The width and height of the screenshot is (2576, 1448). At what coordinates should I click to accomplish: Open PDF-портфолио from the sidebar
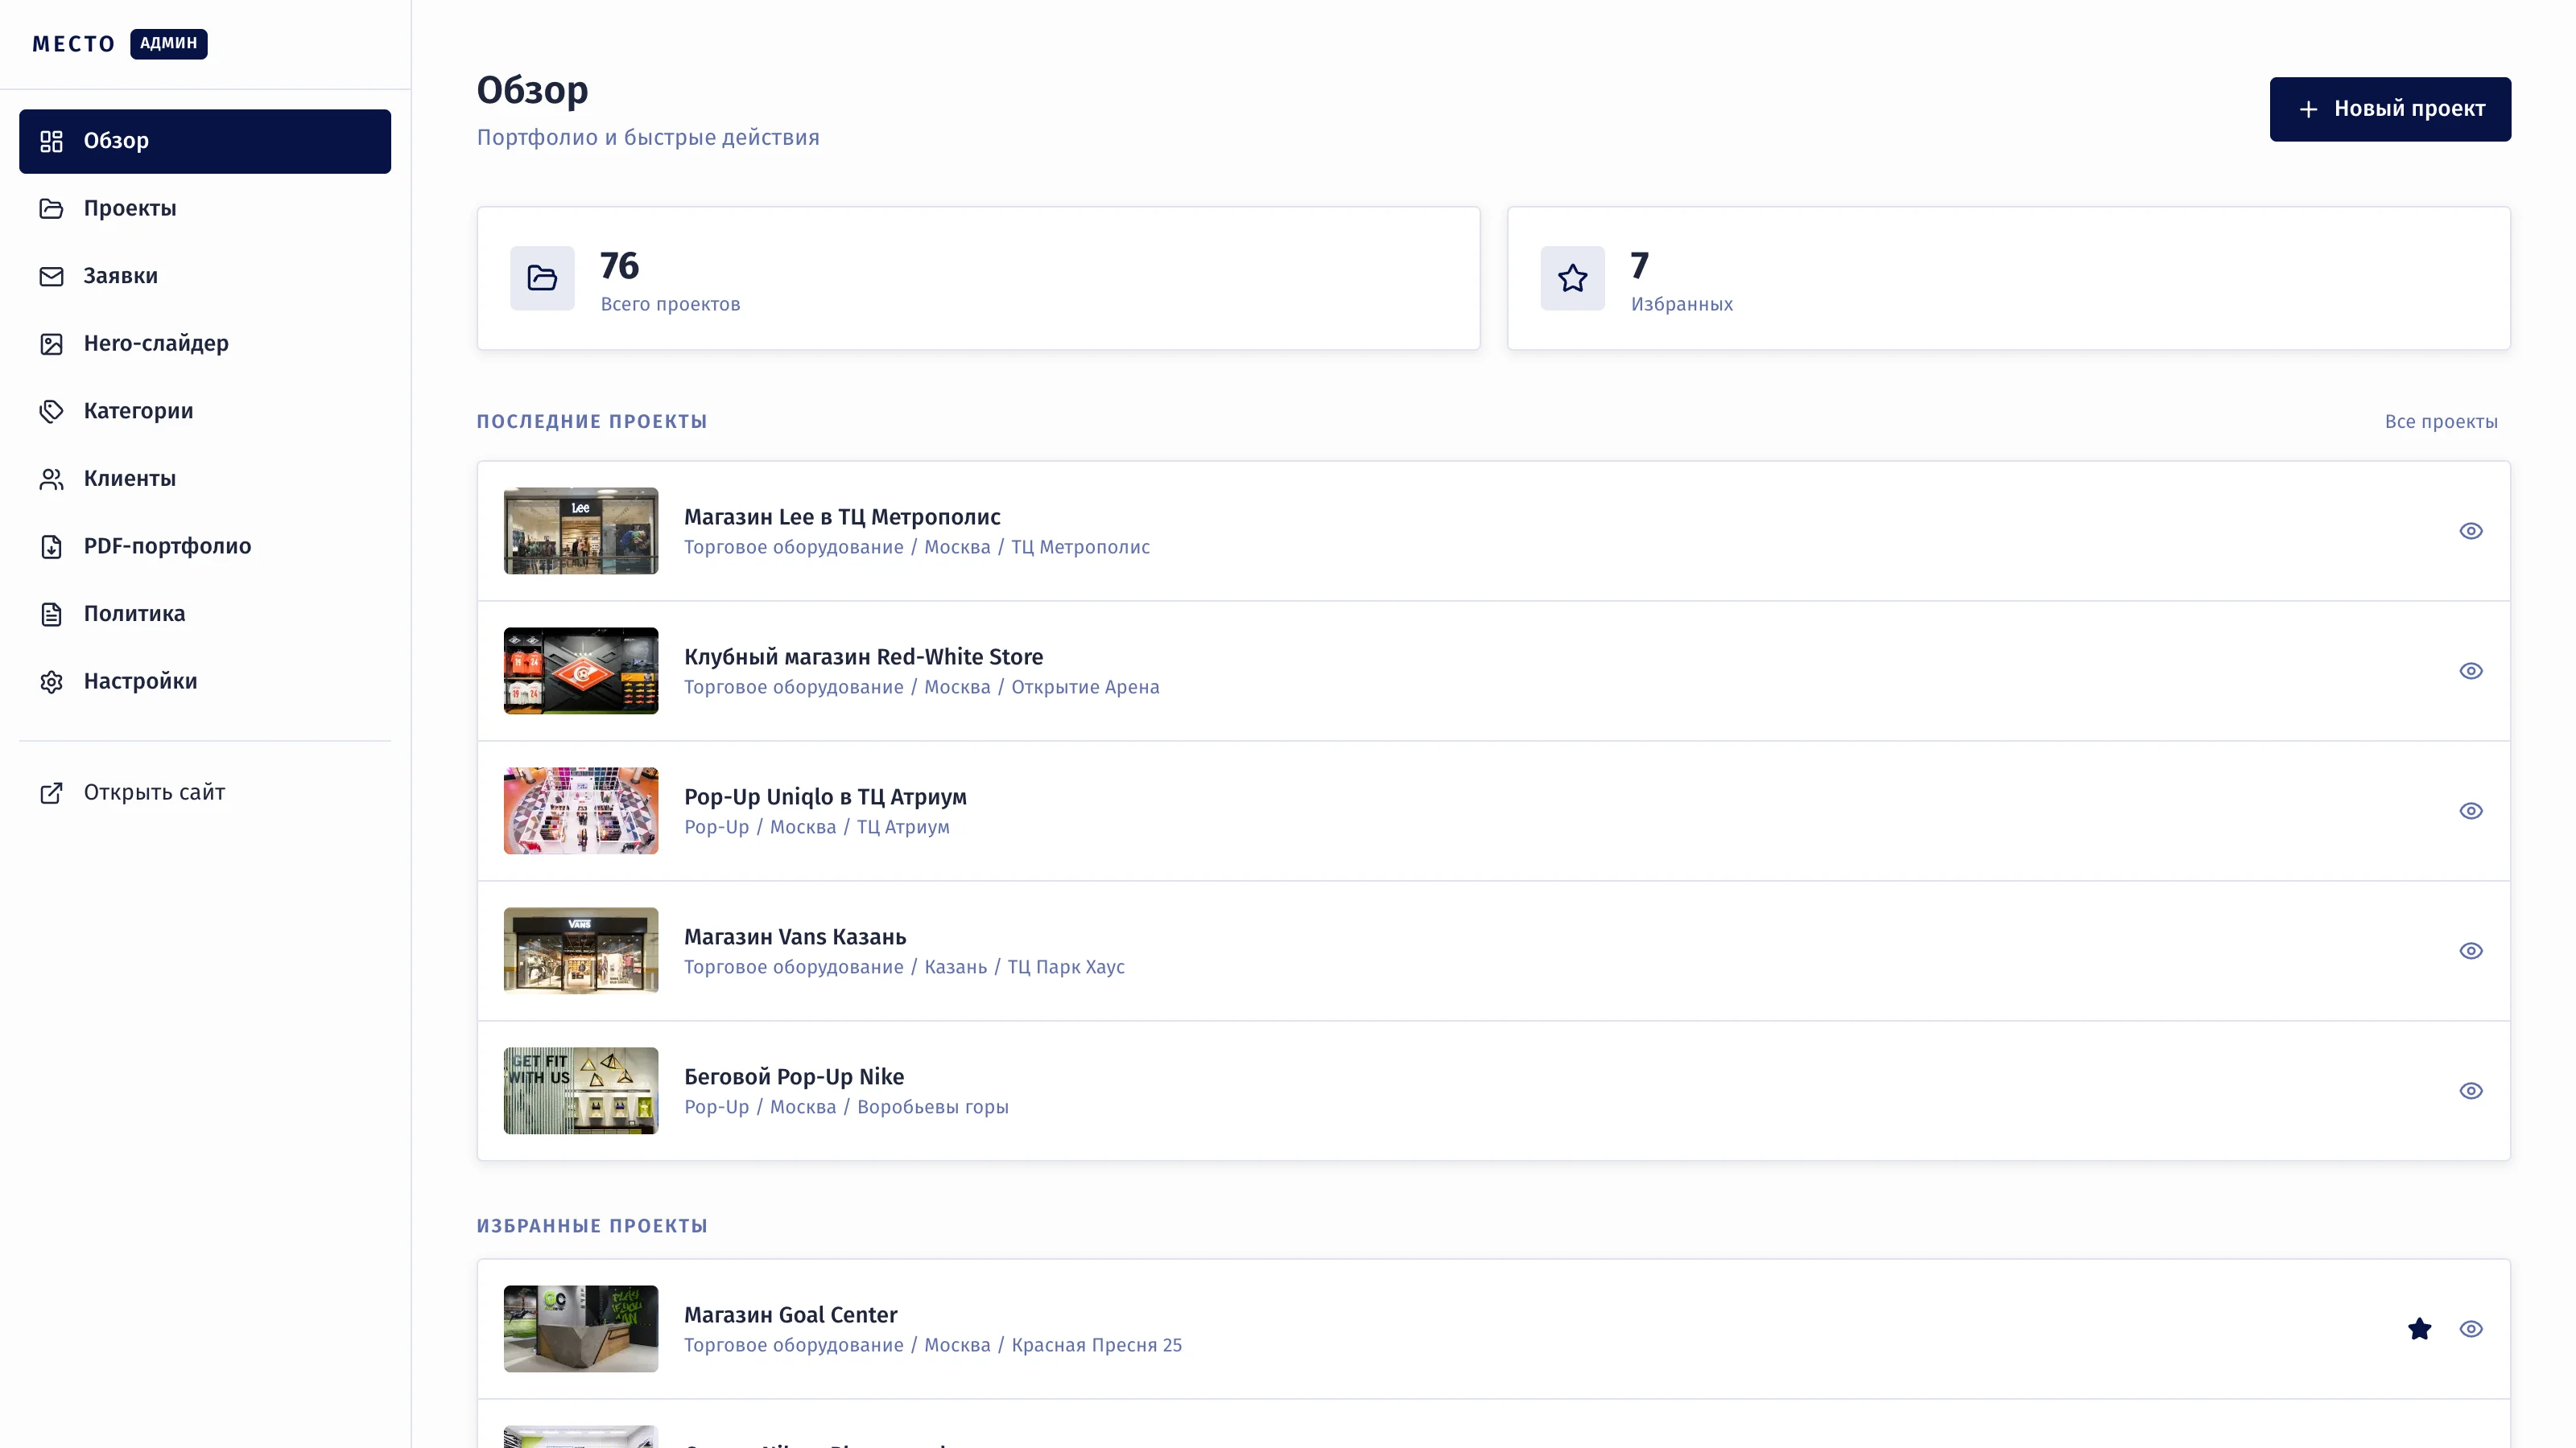pyautogui.click(x=205, y=547)
